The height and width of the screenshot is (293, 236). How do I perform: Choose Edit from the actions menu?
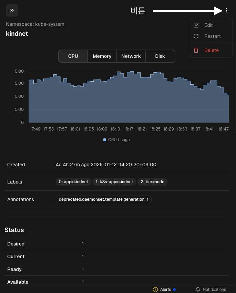pos(208,25)
